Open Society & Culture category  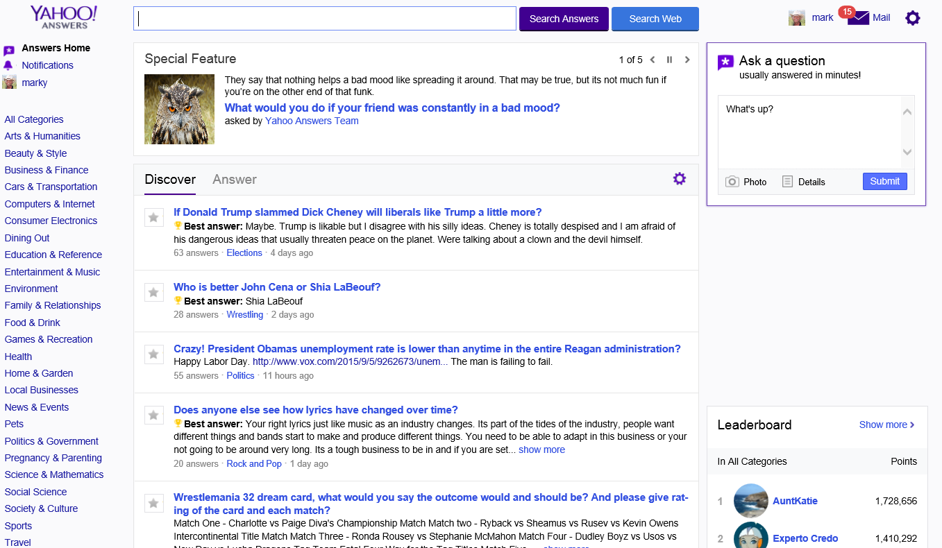(x=41, y=508)
